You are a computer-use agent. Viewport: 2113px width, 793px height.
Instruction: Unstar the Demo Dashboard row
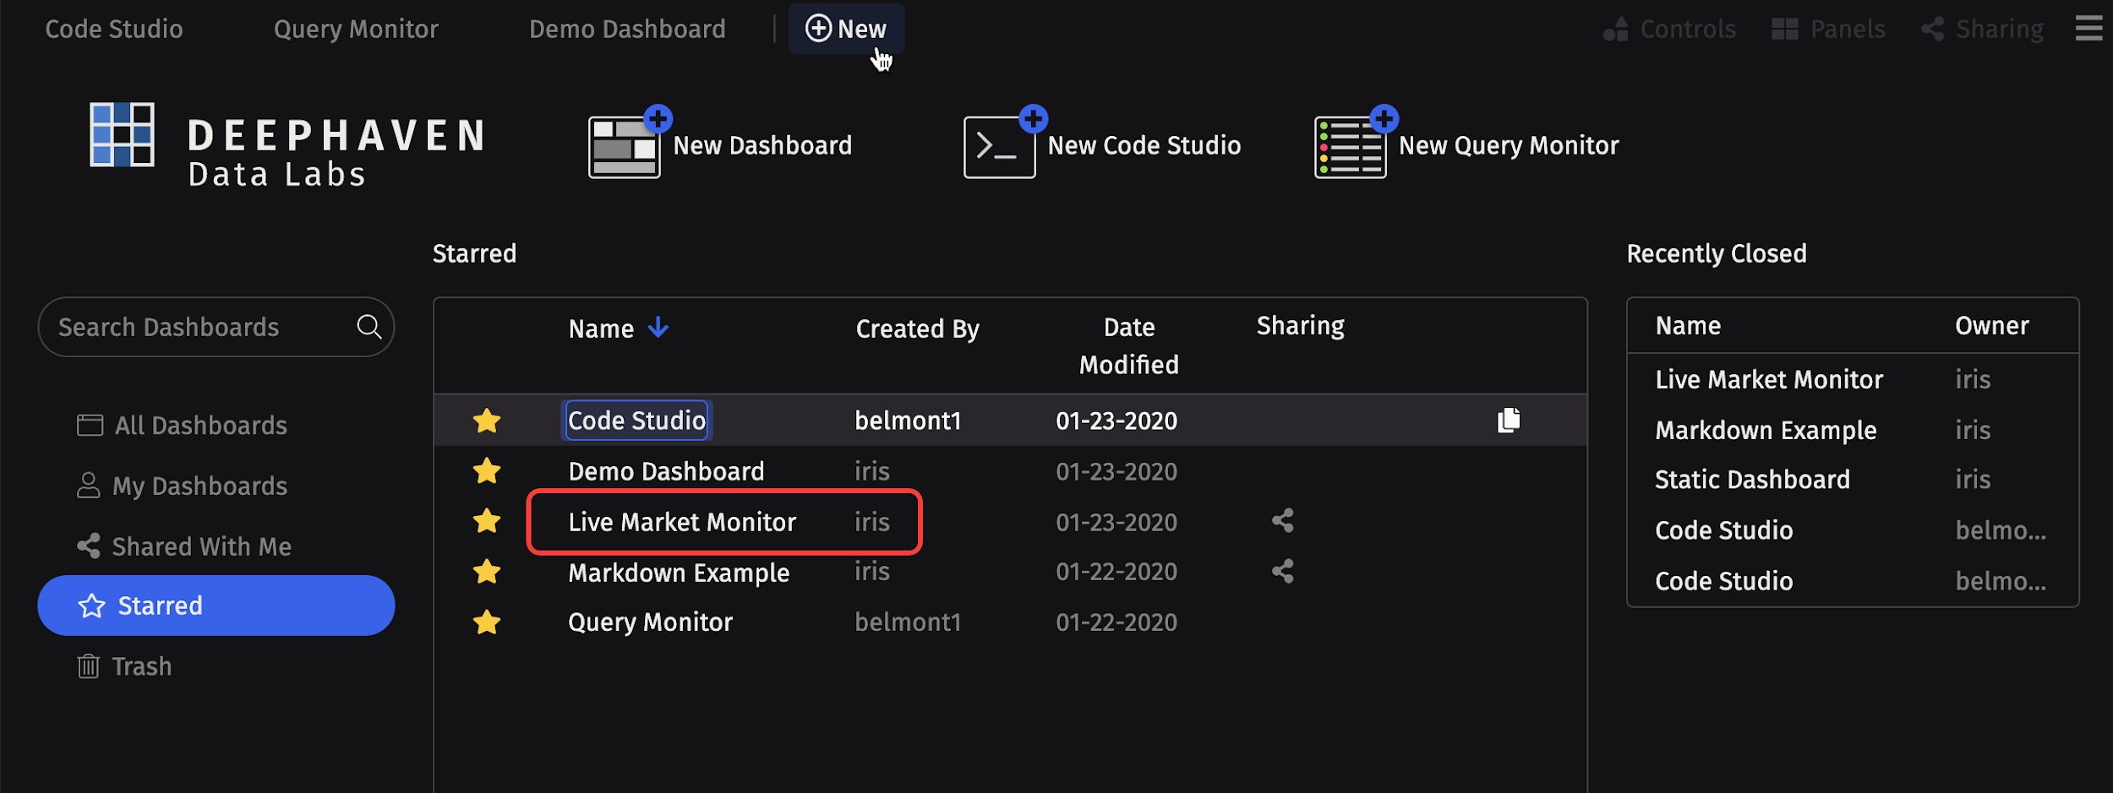tap(487, 470)
